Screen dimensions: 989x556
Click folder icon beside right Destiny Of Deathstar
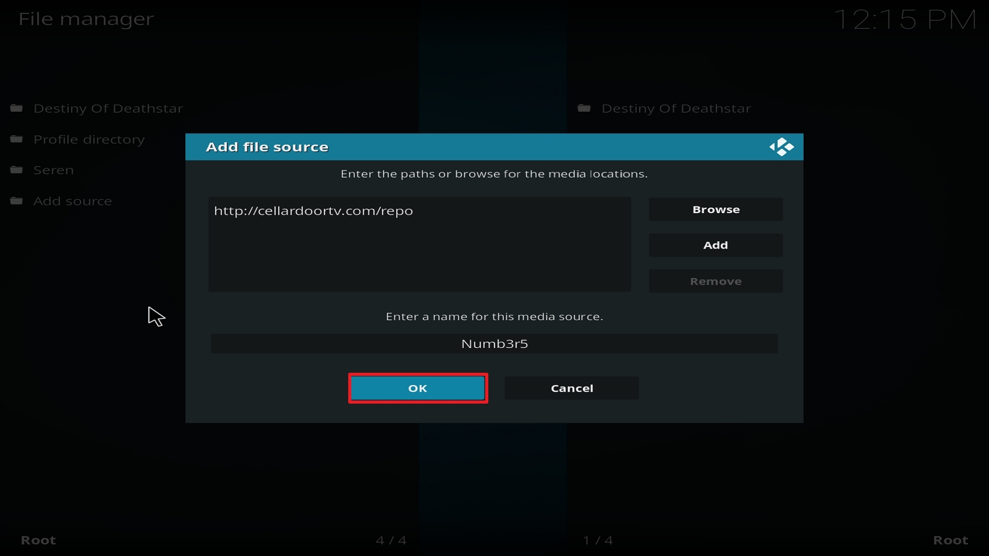[x=584, y=108]
